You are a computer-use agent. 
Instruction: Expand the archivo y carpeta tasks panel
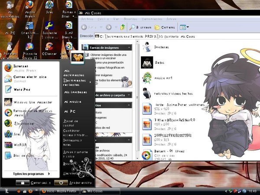coord(129,95)
